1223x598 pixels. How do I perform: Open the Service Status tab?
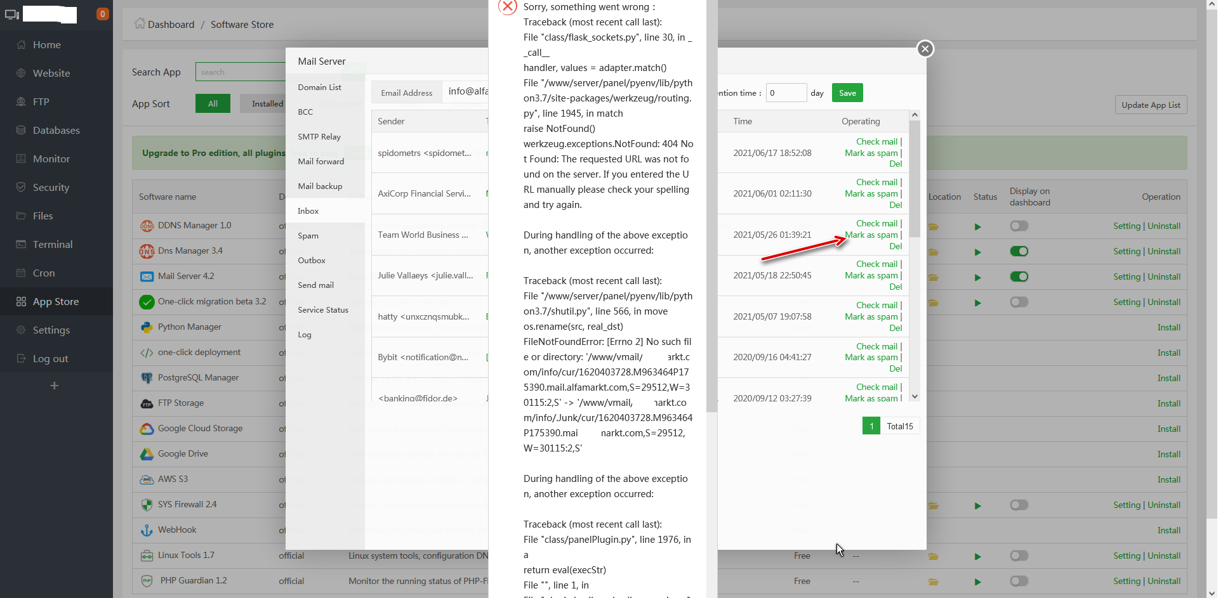pos(323,310)
